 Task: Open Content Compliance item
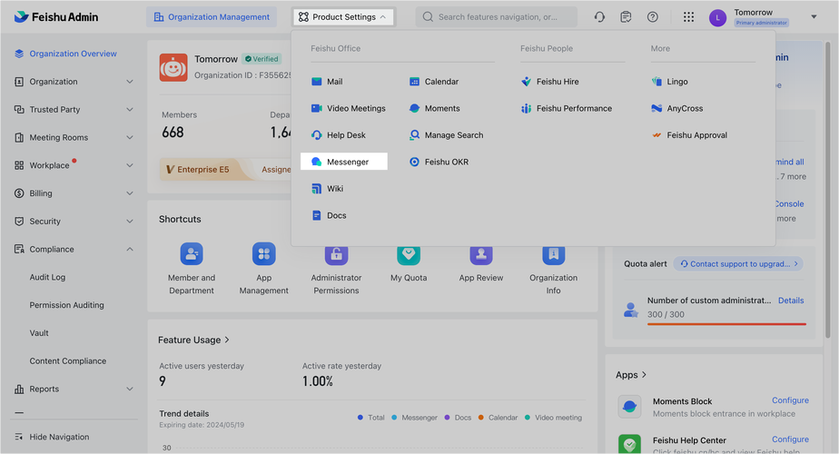(x=68, y=360)
